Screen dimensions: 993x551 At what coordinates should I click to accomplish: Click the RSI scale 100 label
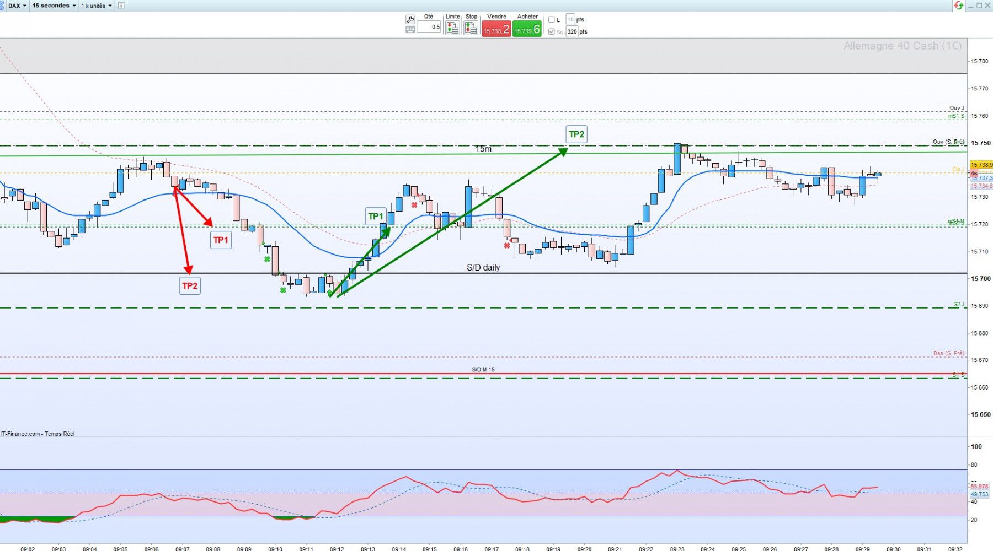click(x=976, y=447)
